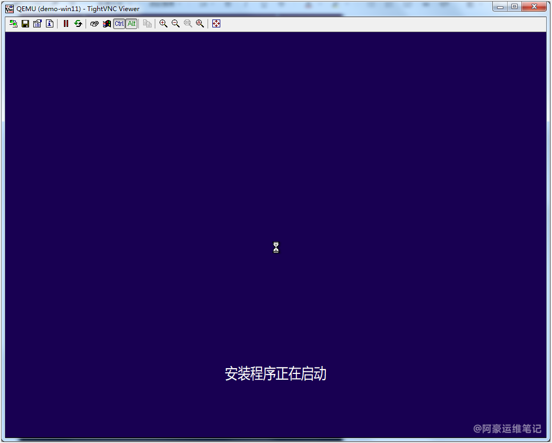Zoom in on the remote display
This screenshot has height=443, width=552.
point(164,24)
